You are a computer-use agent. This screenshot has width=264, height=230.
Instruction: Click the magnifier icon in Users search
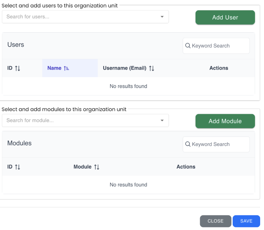pos(188,46)
